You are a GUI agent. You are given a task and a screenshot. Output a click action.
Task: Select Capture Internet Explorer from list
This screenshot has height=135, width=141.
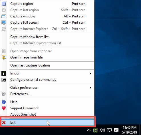tap(47, 43)
